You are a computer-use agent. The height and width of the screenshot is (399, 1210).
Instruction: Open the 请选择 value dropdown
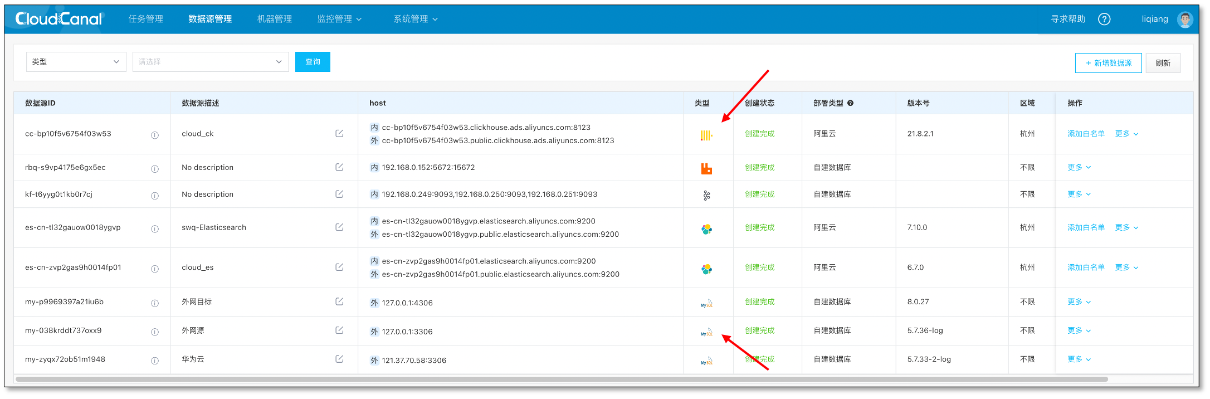coord(210,62)
